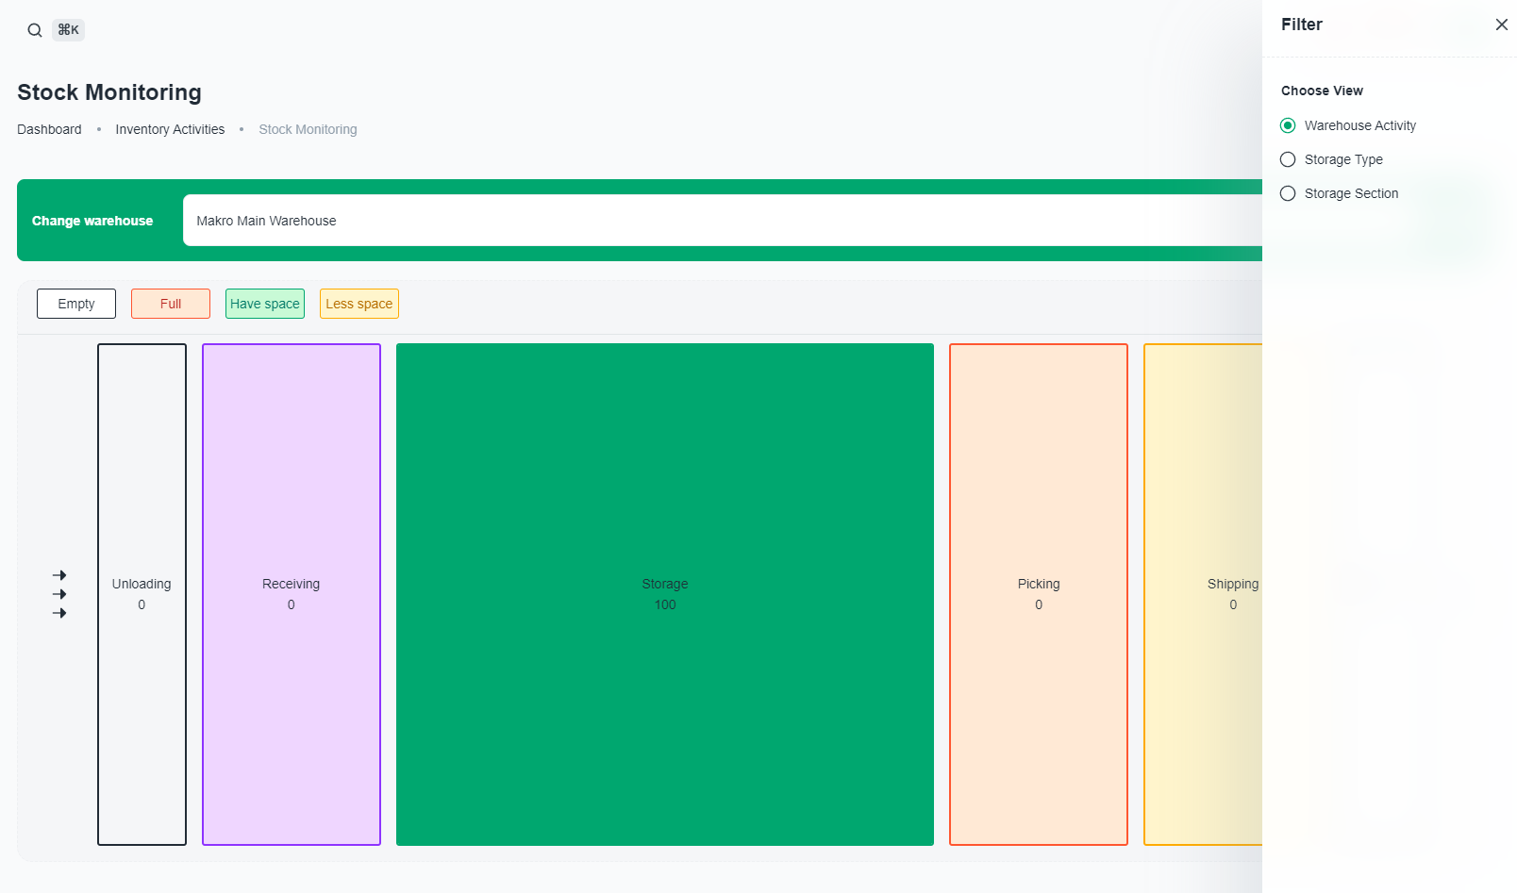Viewport: 1517px width, 893px height.
Task: Open the Receiving zone block
Action: [292, 594]
